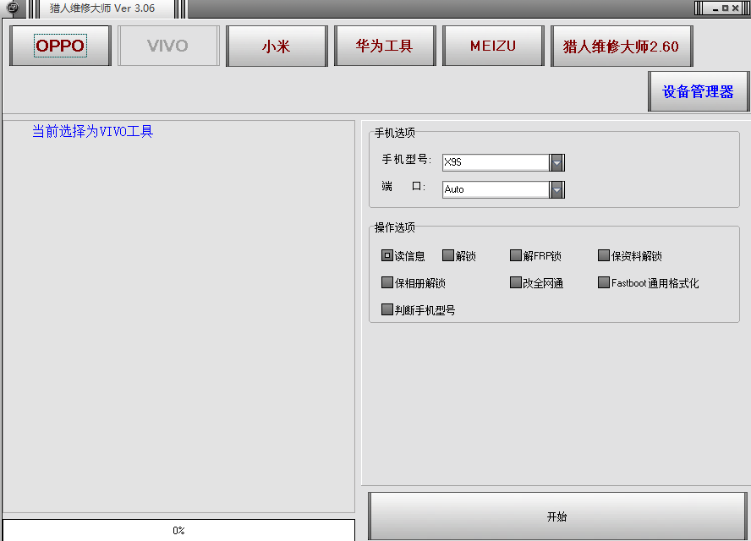The image size is (751, 541).
Task: Switch to the VIVO tool tab
Action: [168, 46]
